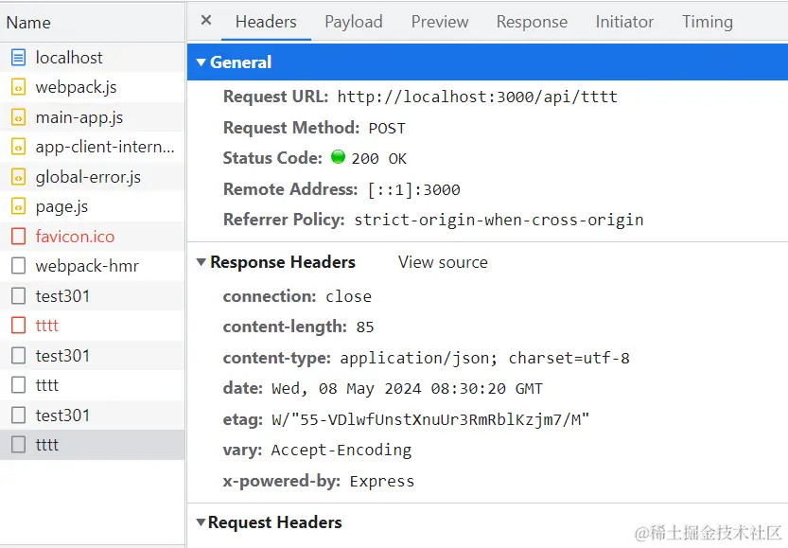Click the red favicon.ico file icon
This screenshot has height=548, width=788.
click(x=18, y=237)
